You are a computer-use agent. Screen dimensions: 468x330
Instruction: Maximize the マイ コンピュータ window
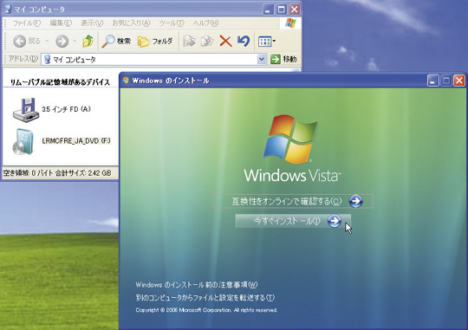(281, 10)
